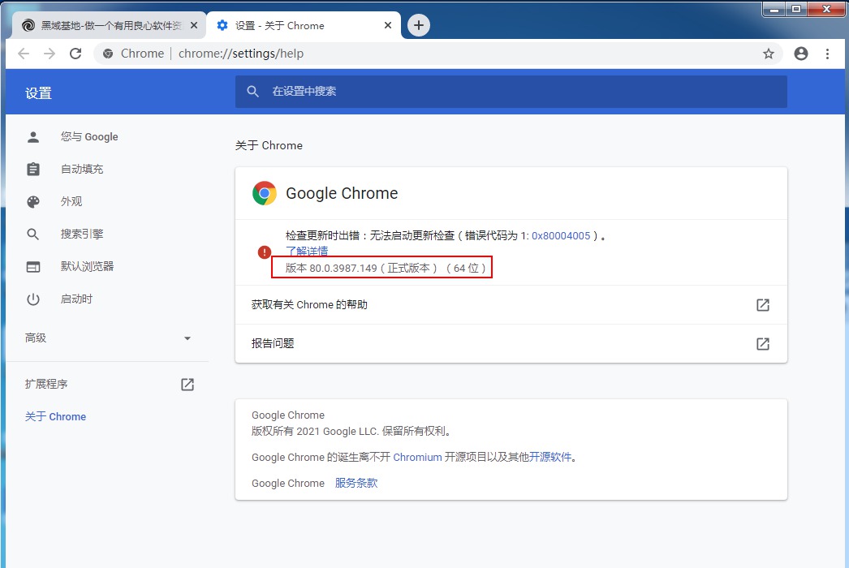This screenshot has width=849, height=568.
Task: Go forward with the browser forward arrow
Action: (x=50, y=54)
